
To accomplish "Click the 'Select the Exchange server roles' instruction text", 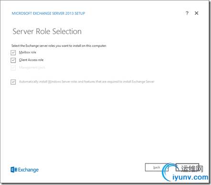I will tap(59, 46).
